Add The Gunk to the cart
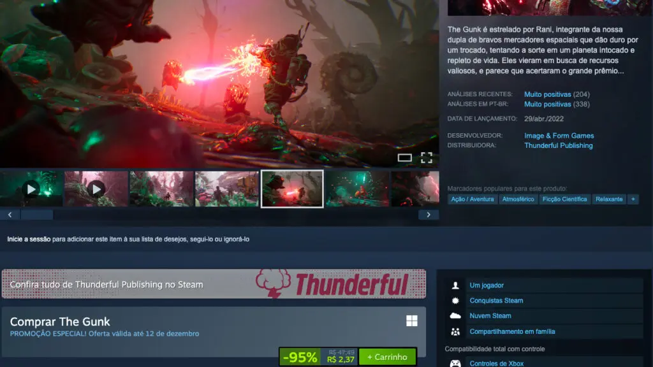 pos(388,358)
